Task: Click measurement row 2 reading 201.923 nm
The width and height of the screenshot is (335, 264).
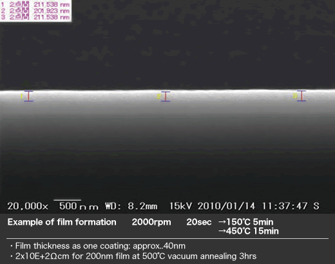Action: [x=35, y=11]
